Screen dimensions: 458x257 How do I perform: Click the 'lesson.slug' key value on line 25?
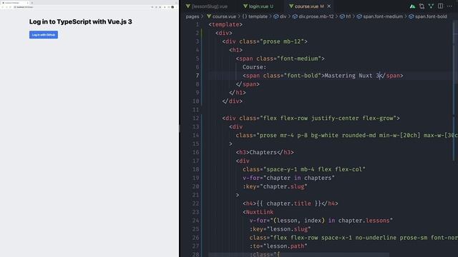coord(289,228)
